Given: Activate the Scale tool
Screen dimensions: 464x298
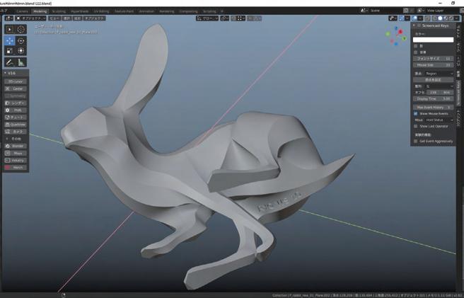Looking at the screenshot, I should [x=10, y=51].
